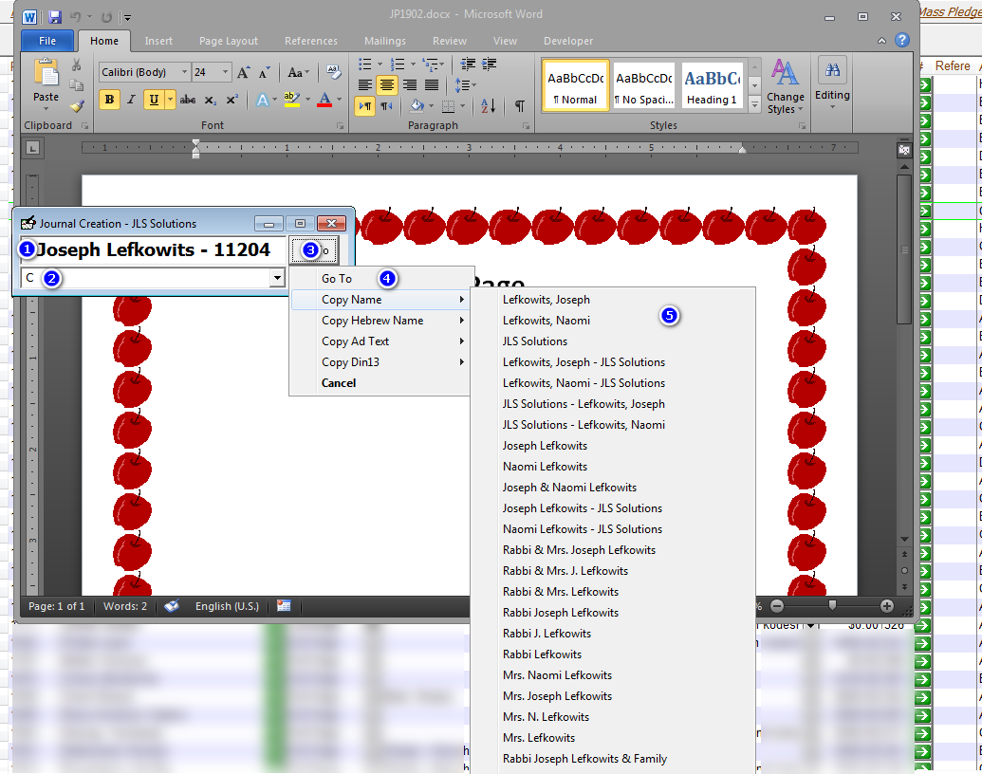The width and height of the screenshot is (982, 774).
Task: Click the first line indent marker on ruler
Action: (196, 144)
